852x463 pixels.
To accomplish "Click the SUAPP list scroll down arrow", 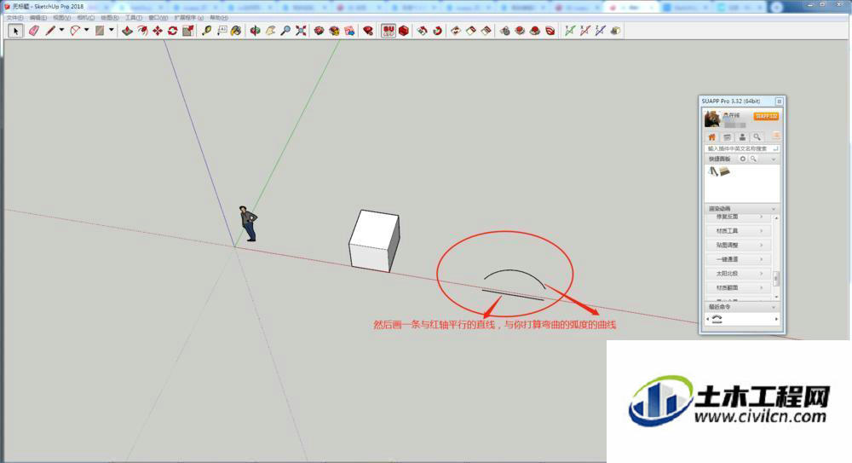I will tap(776, 297).
